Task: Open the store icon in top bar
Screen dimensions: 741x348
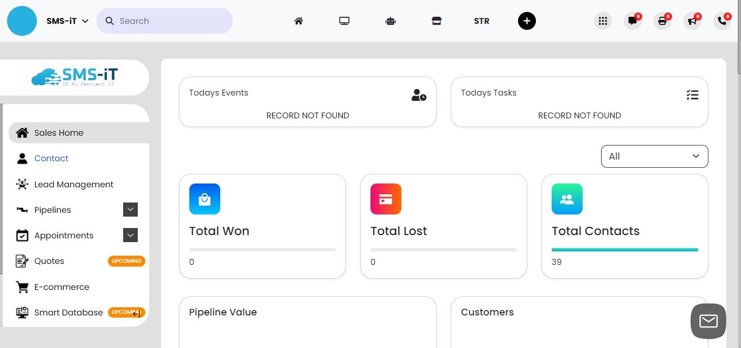Action: [x=436, y=21]
